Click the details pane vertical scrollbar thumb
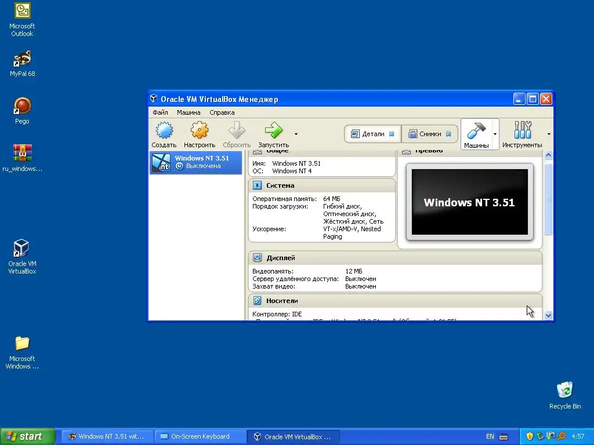Screen dimensions: 594x445 (x=548, y=199)
